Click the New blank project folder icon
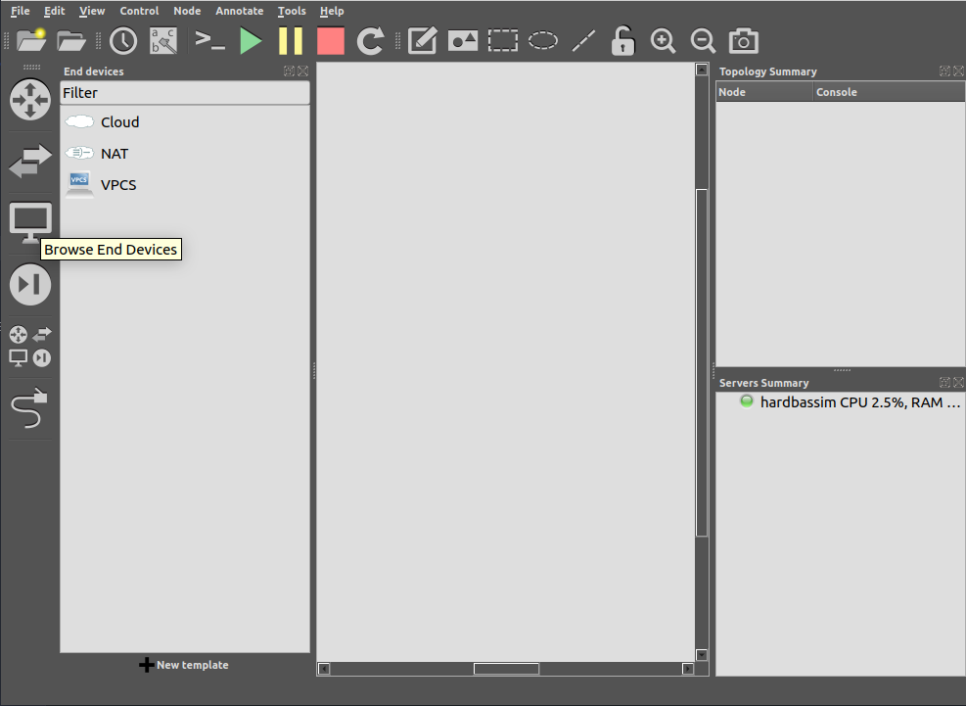The image size is (966, 706). 31,40
